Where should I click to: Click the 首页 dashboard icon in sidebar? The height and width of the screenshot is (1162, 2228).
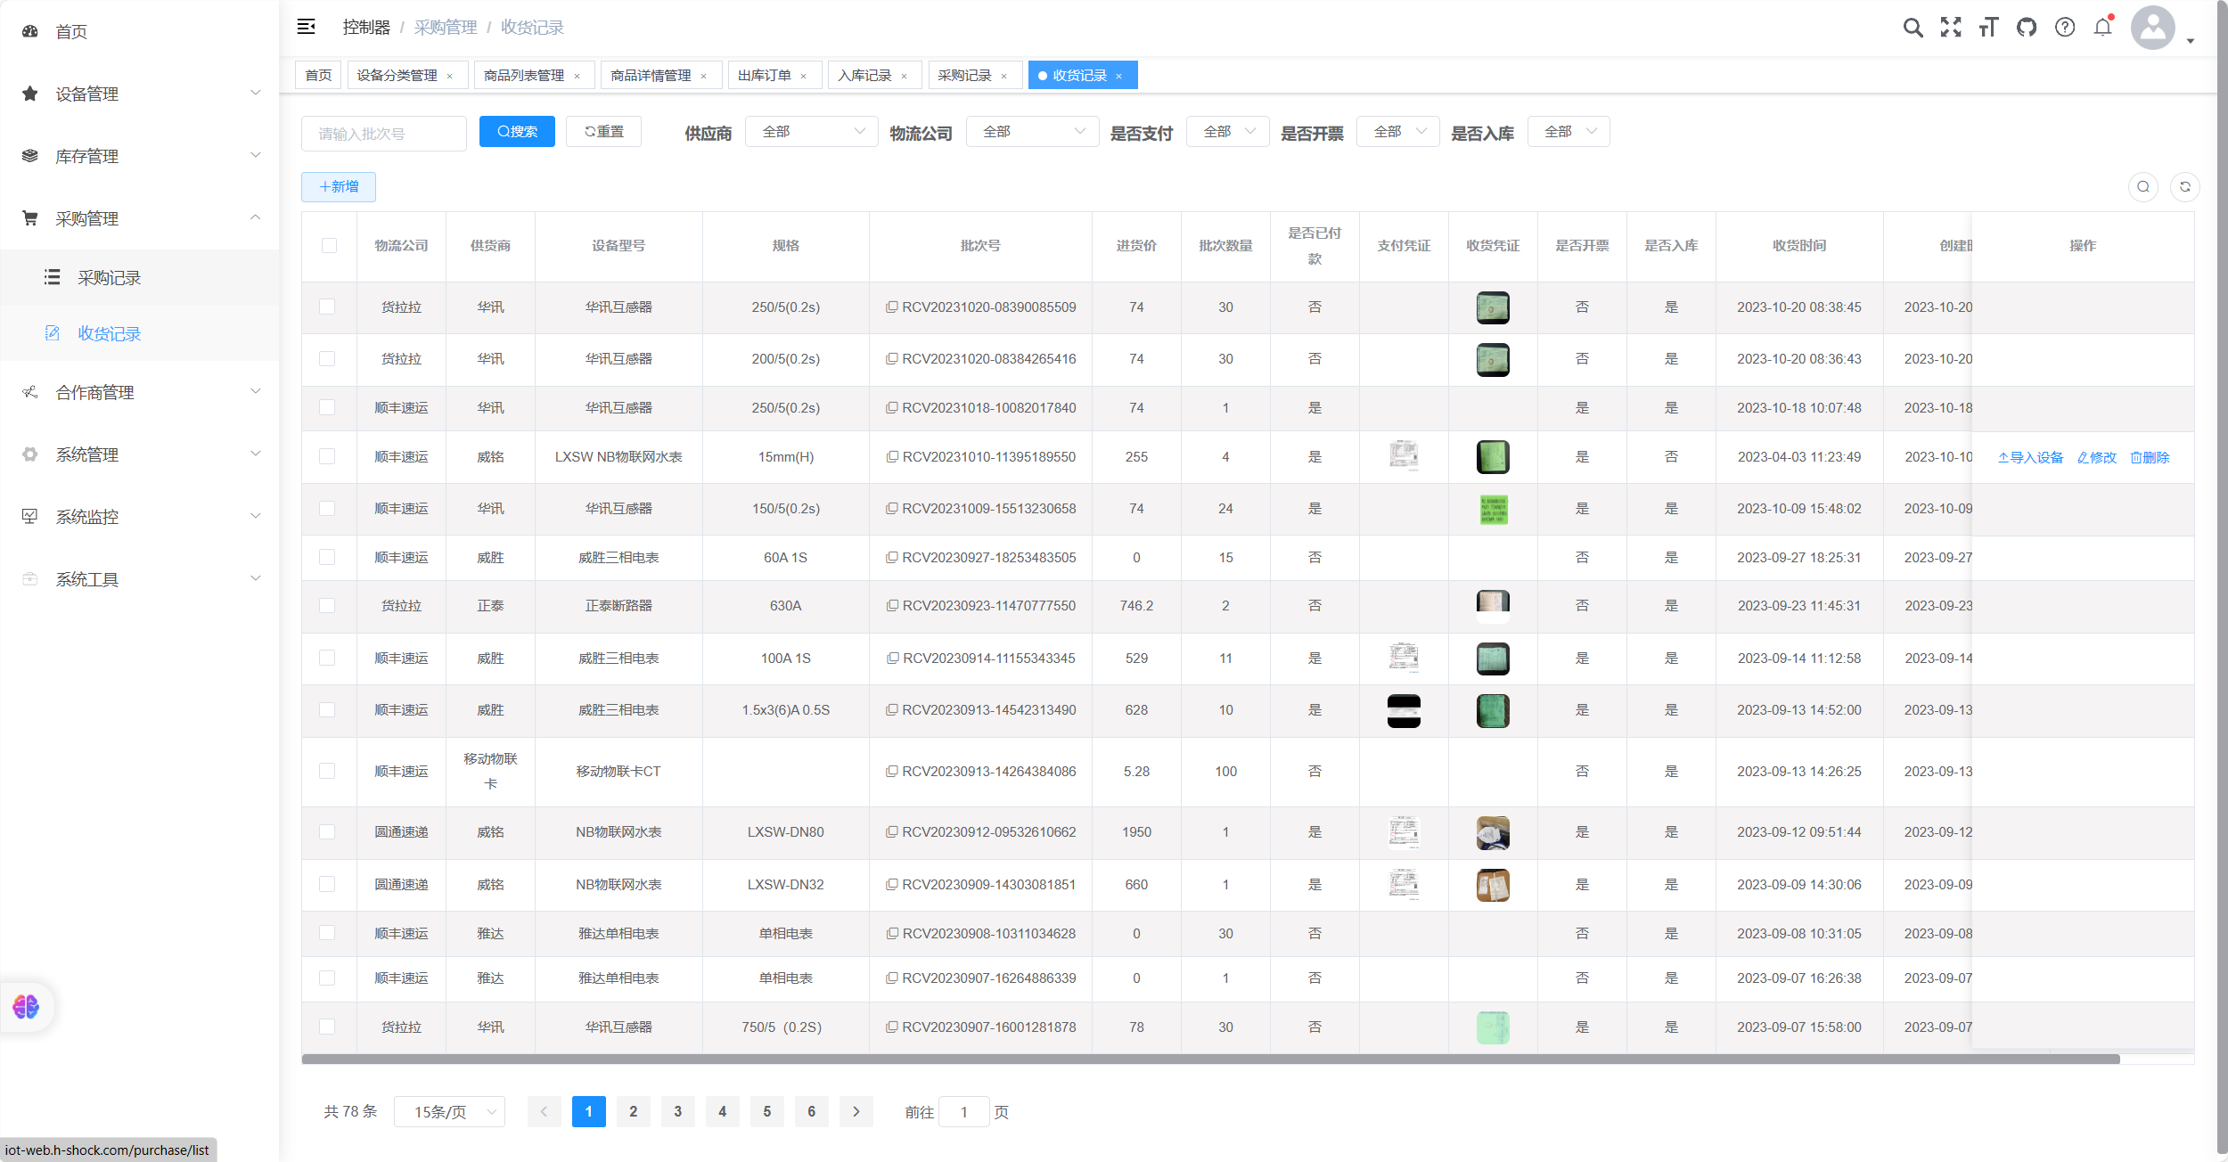click(29, 31)
